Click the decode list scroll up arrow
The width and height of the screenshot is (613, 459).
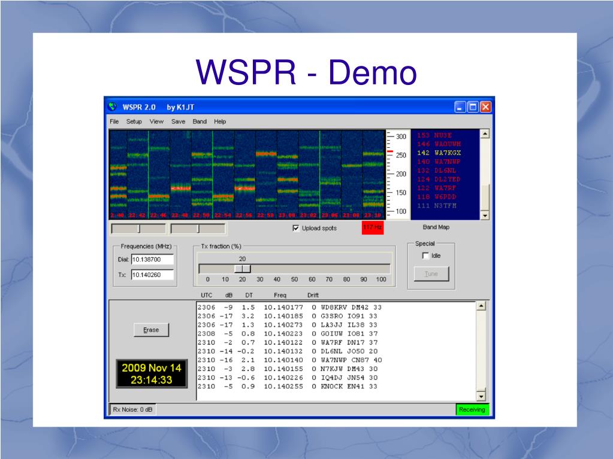point(481,306)
